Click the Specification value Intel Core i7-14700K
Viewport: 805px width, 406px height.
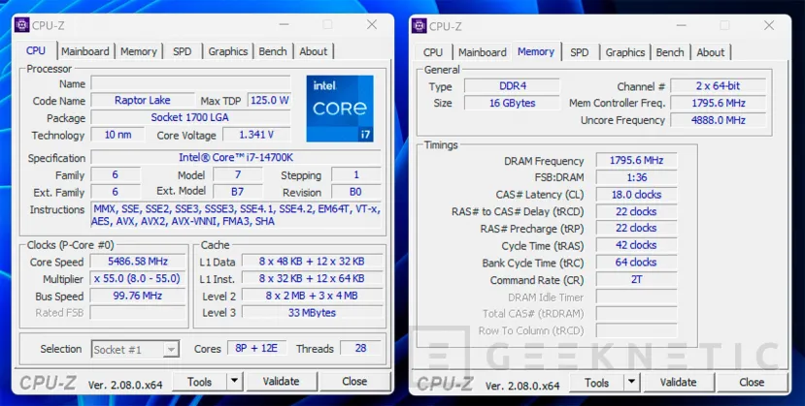(x=236, y=157)
